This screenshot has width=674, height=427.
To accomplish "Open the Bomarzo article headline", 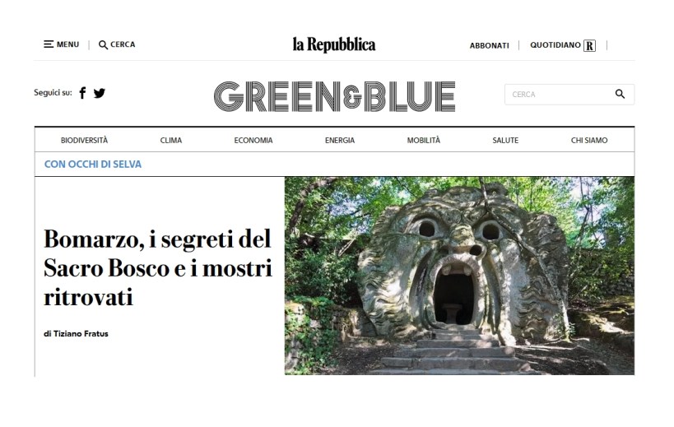I will (x=158, y=267).
